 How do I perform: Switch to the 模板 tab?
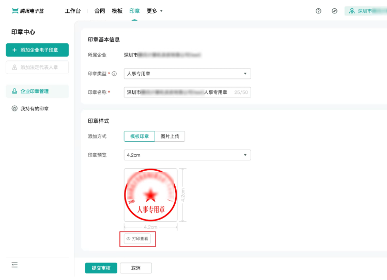(117, 11)
